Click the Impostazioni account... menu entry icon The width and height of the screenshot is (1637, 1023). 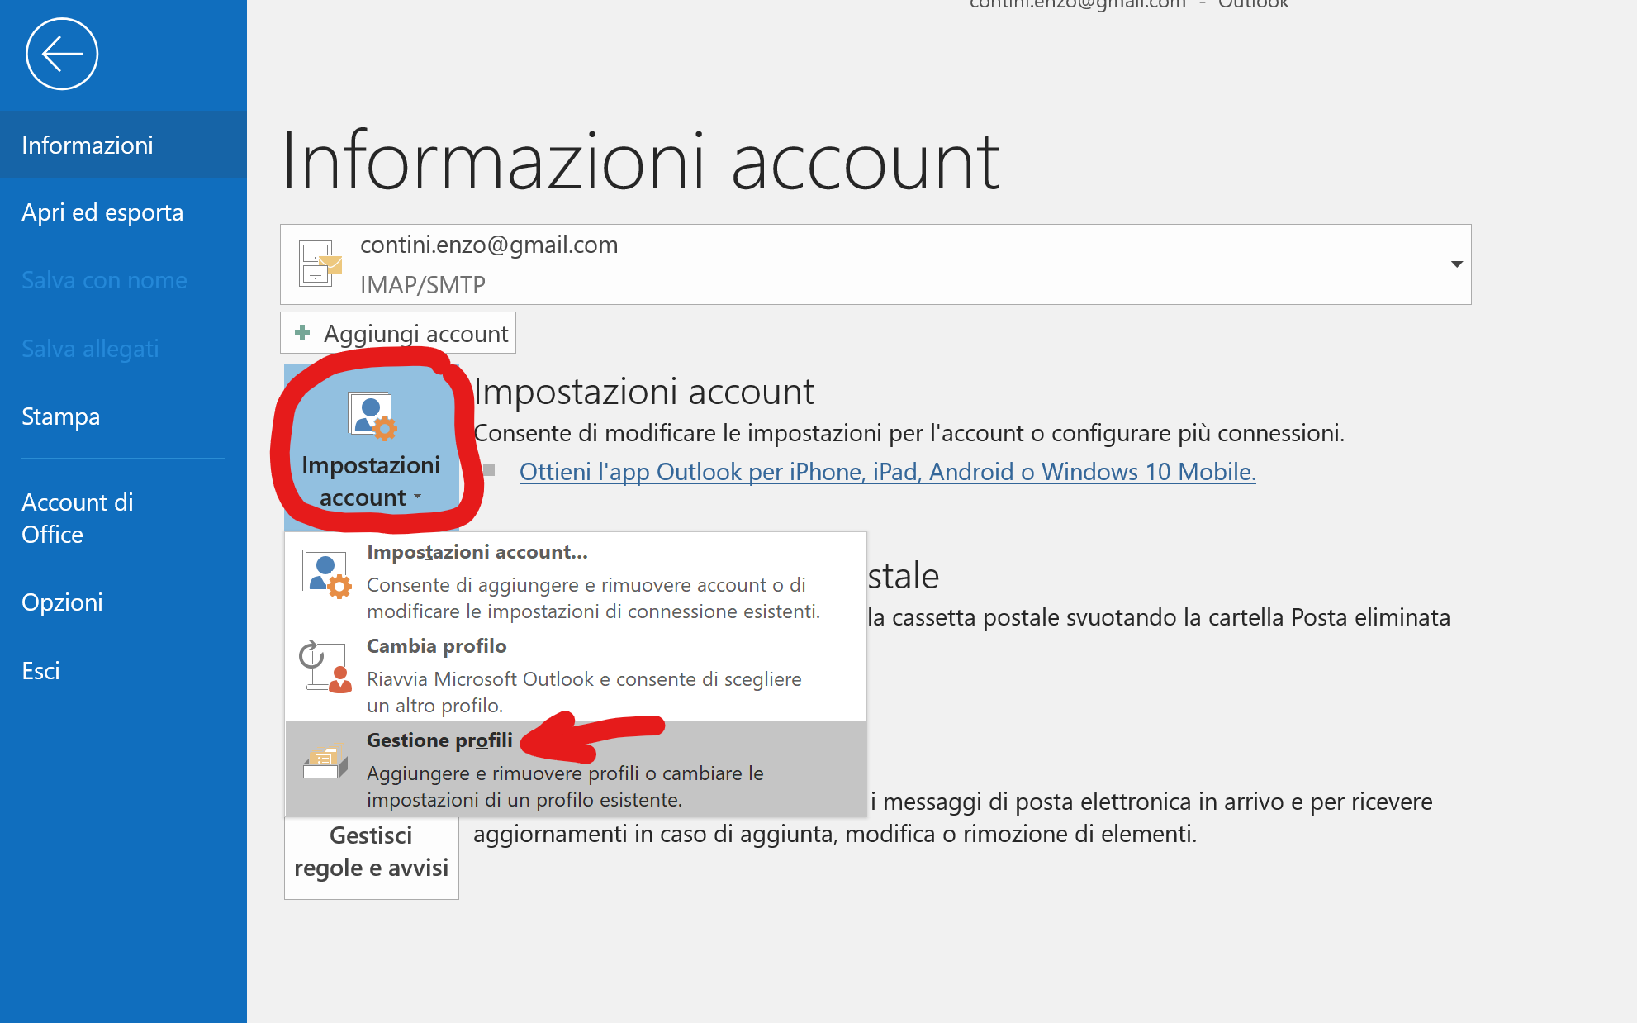(326, 573)
